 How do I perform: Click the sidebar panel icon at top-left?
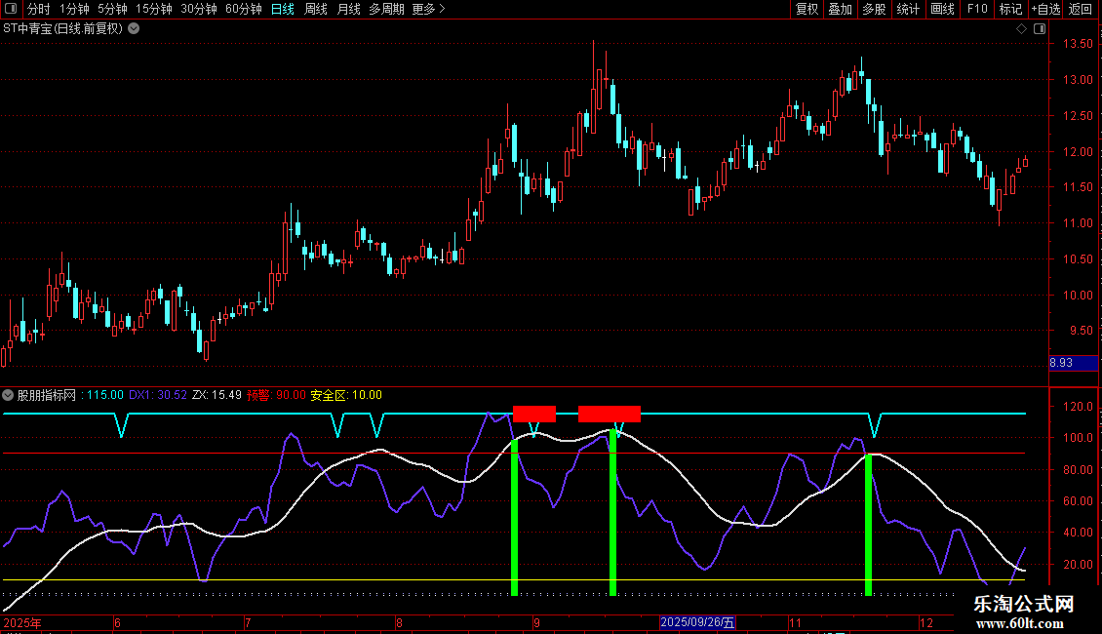click(x=11, y=9)
